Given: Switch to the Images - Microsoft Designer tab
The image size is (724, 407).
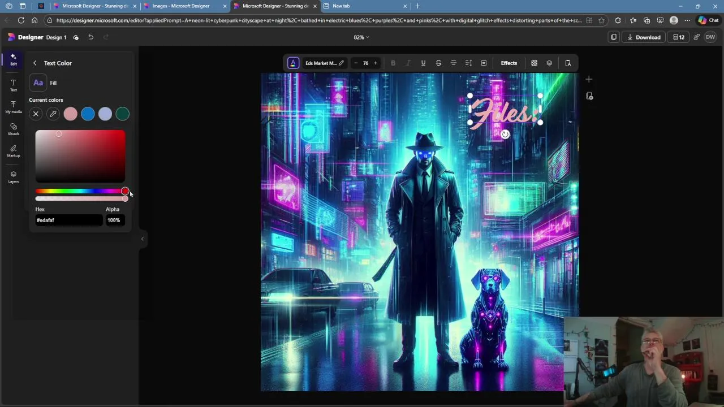Looking at the screenshot, I should point(184,6).
